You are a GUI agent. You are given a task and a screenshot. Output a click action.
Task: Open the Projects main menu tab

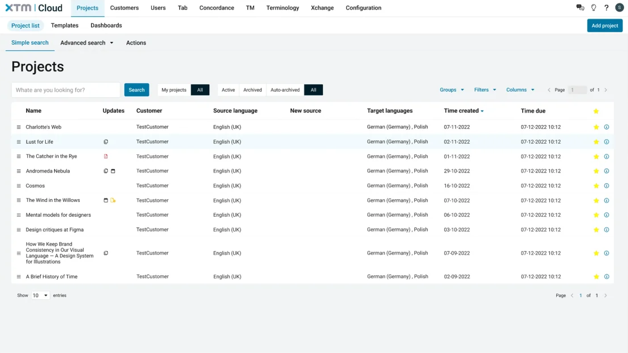87,8
